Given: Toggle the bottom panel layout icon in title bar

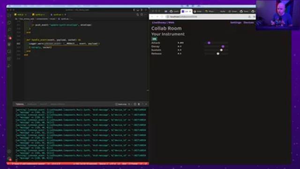Looking at the screenshot, I should [138, 10].
